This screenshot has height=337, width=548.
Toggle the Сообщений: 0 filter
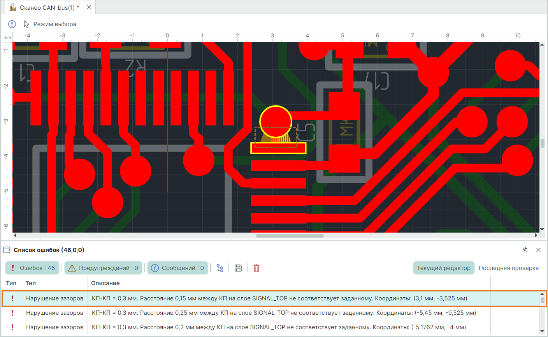177,268
